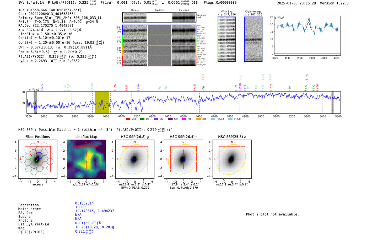Open the Clean Image cutout
Screen dimensions: 367x250
(253, 39)
